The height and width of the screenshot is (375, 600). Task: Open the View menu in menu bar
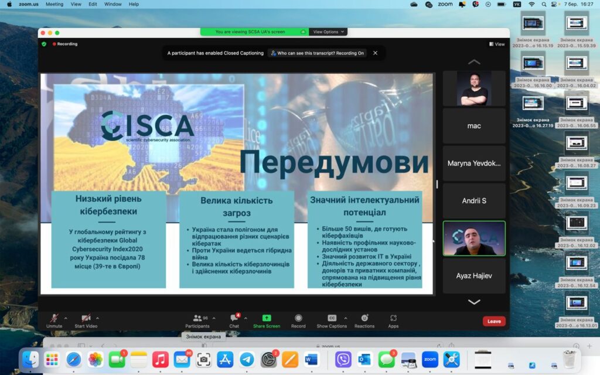coord(76,4)
